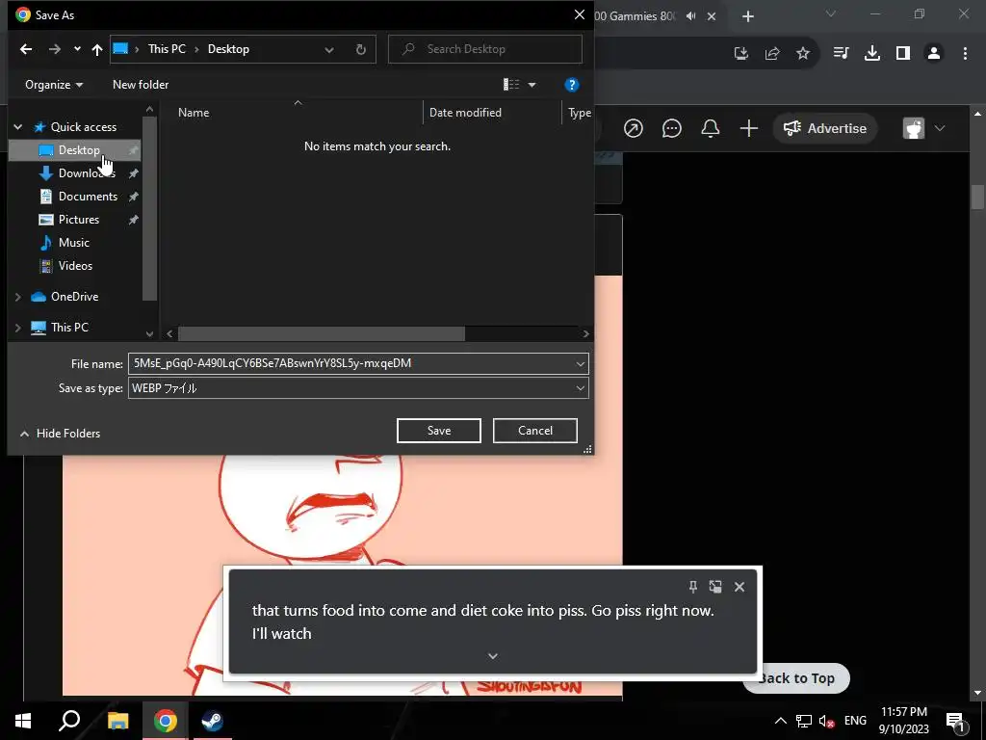986x740 pixels.
Task: Select Pictures in navigation pane
Action: tap(78, 220)
